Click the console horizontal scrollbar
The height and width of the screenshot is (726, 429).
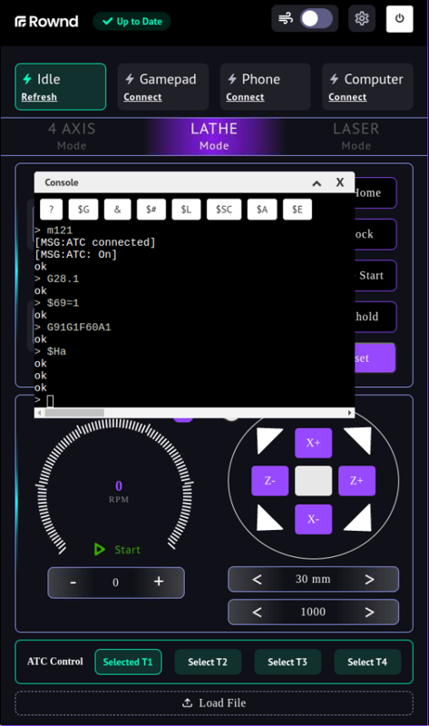[x=194, y=413]
